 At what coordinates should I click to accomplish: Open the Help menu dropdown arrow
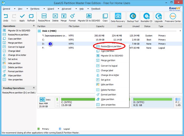pos(88,9)
